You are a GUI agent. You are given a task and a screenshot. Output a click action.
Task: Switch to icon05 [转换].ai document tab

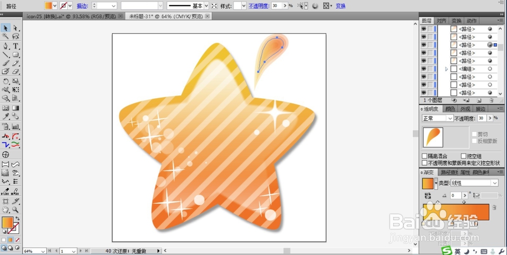click(x=71, y=16)
